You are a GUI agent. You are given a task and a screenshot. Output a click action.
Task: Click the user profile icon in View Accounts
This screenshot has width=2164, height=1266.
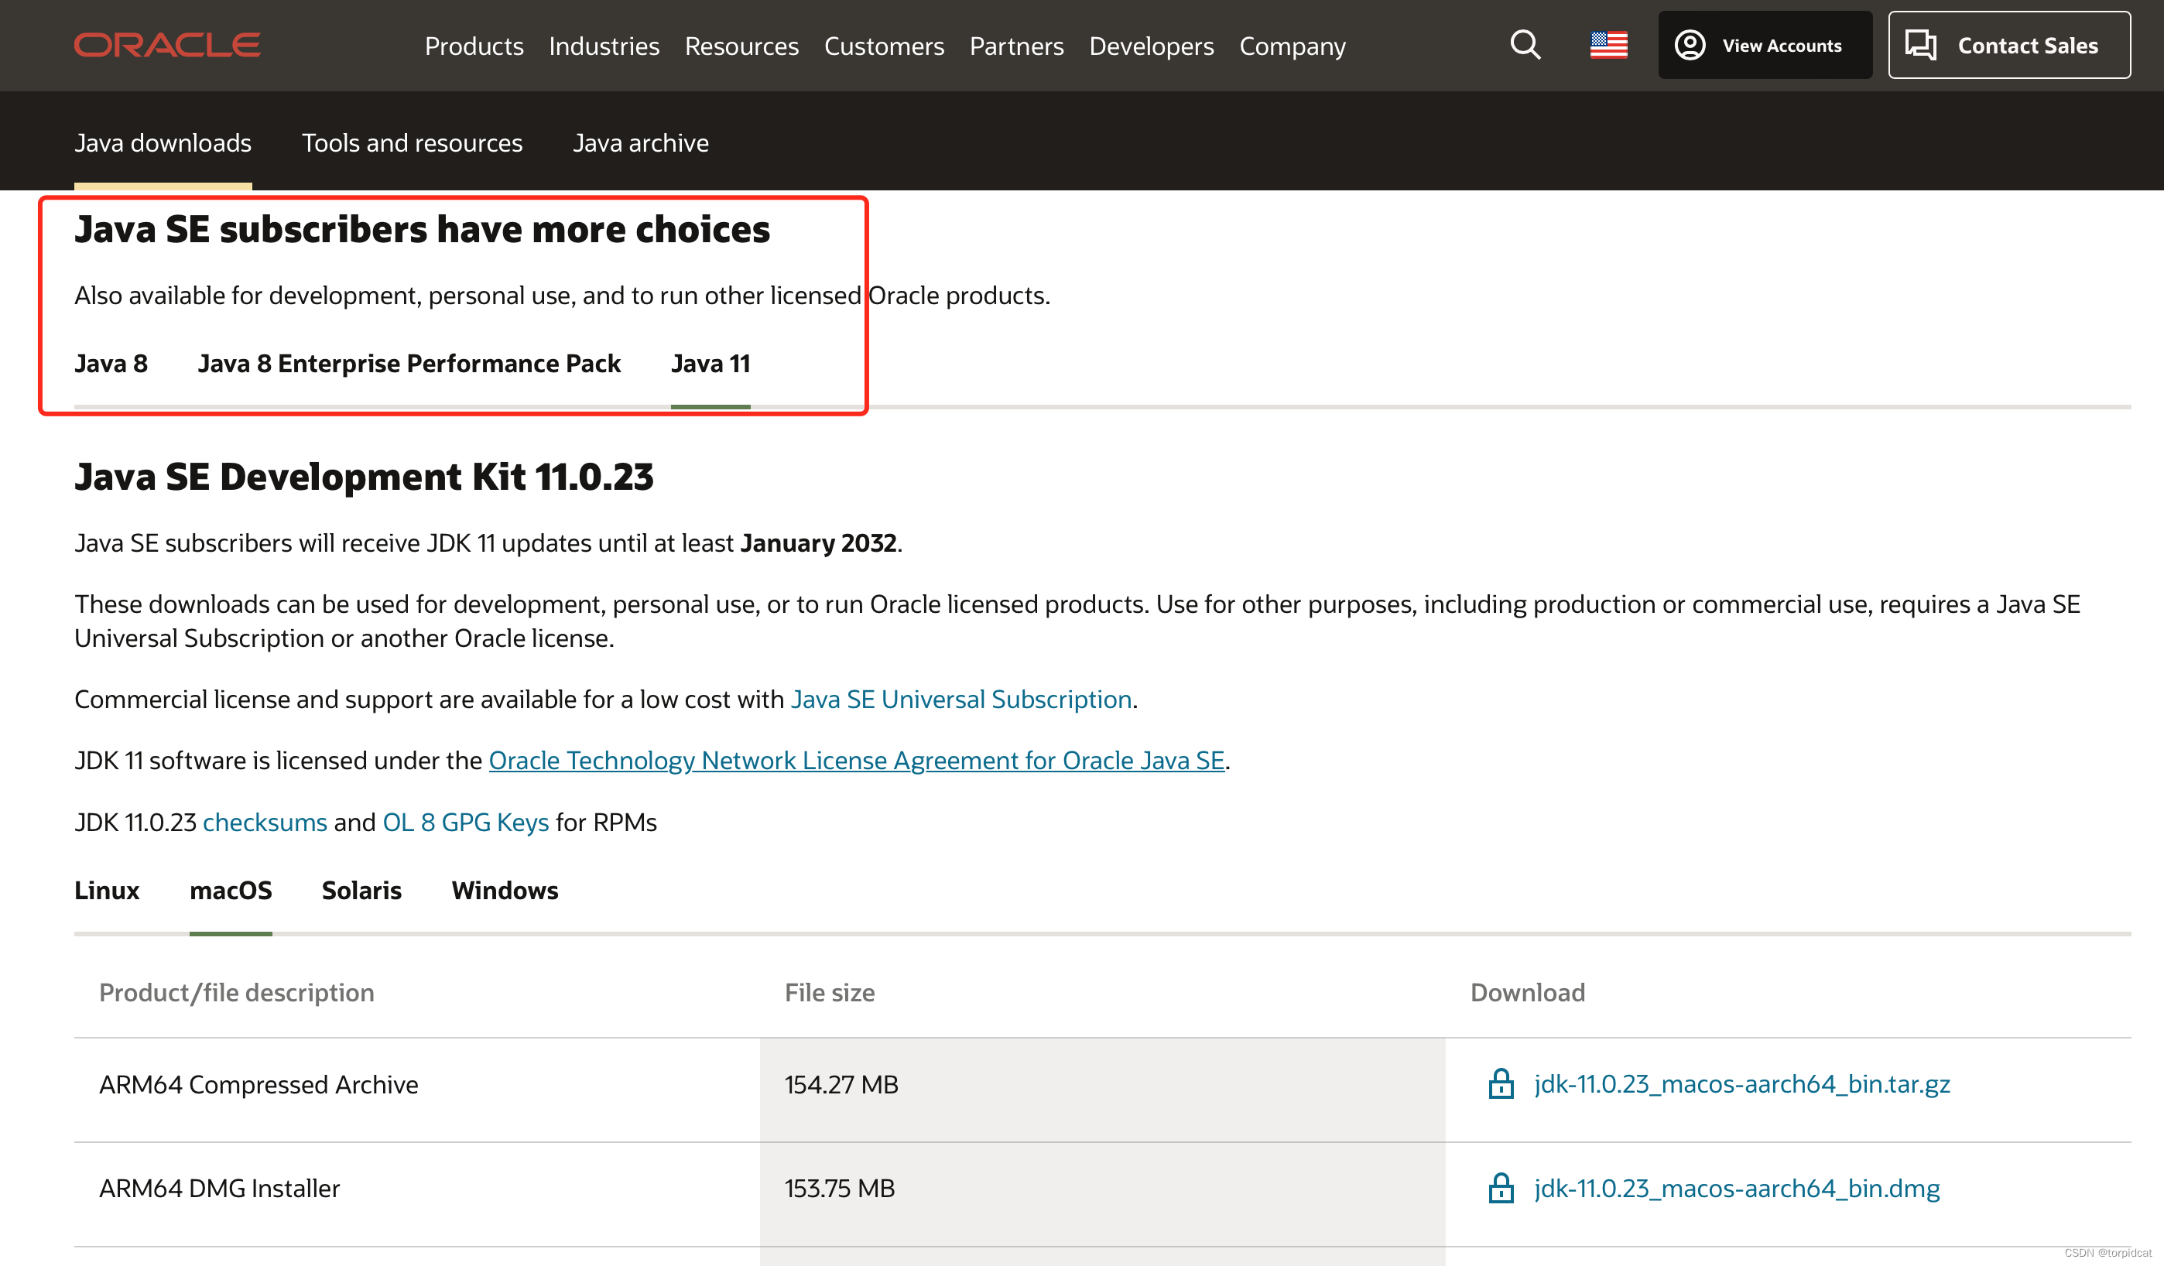point(1690,45)
